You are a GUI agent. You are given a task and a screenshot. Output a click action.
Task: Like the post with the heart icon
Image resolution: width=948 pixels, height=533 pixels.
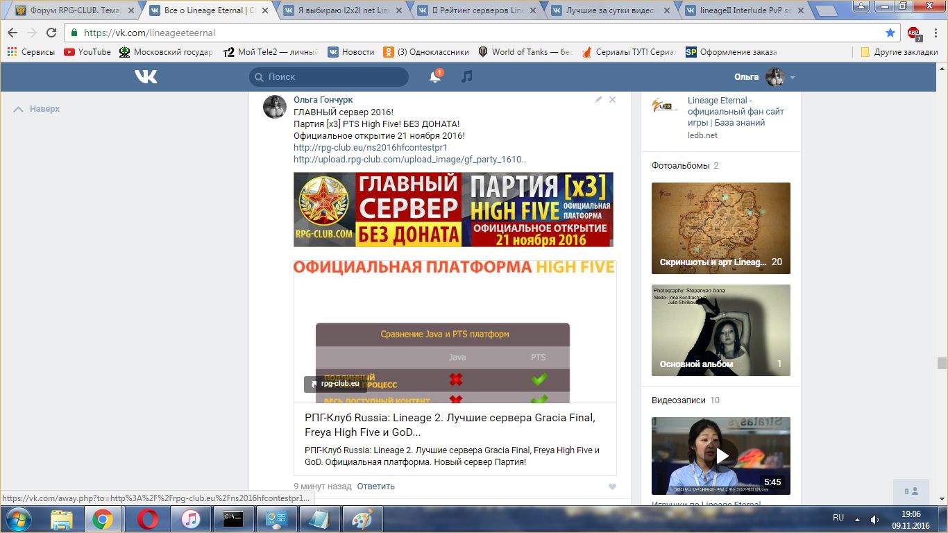tap(612, 487)
